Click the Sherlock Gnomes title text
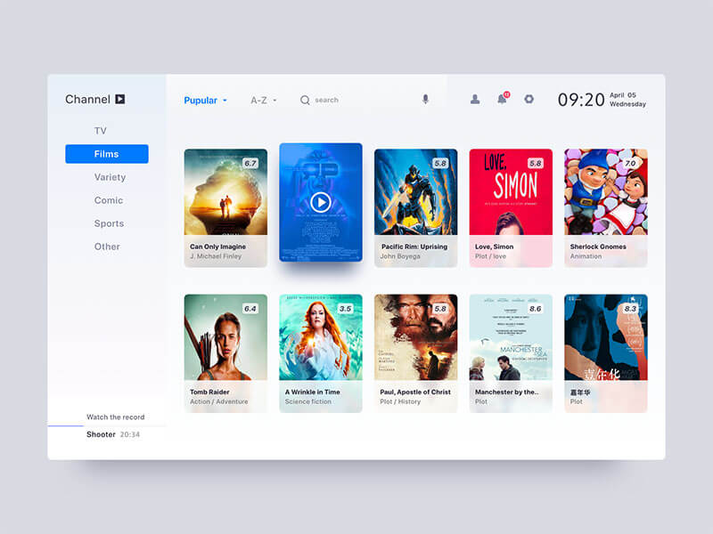This screenshot has width=713, height=534. pyautogui.click(x=598, y=247)
